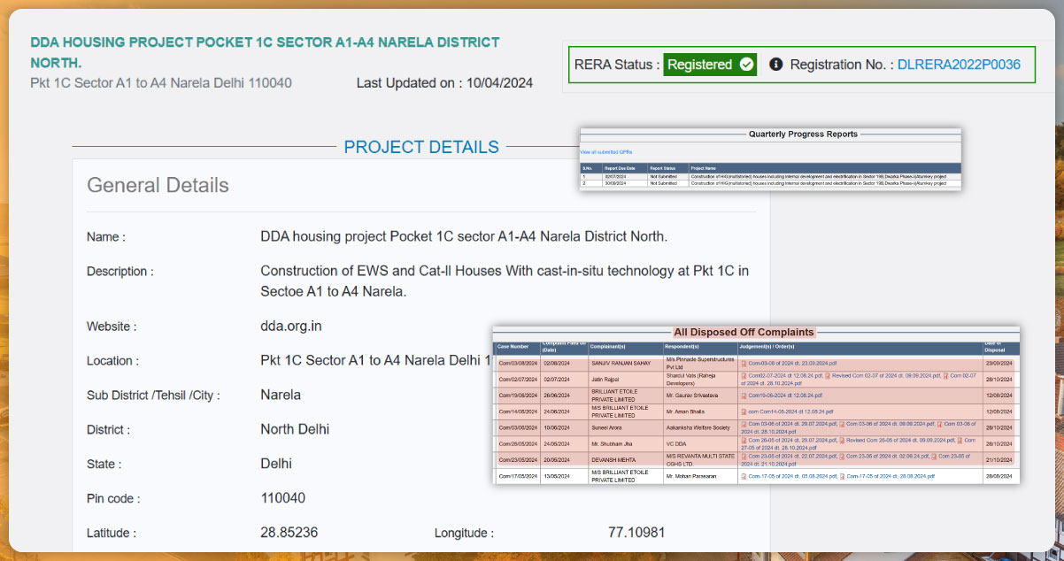This screenshot has width=1064, height=561.
Task: Click the checkmark icon in Registered badge
Action: 747,65
